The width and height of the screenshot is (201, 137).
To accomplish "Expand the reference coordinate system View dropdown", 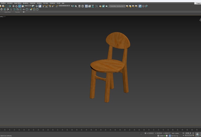I will tap(28, 5).
